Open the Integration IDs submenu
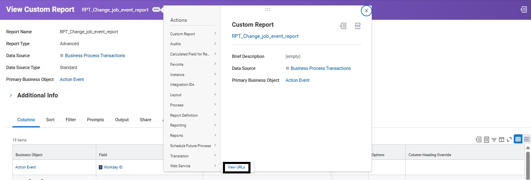Viewport: 531px width, 180px height. pyautogui.click(x=193, y=84)
